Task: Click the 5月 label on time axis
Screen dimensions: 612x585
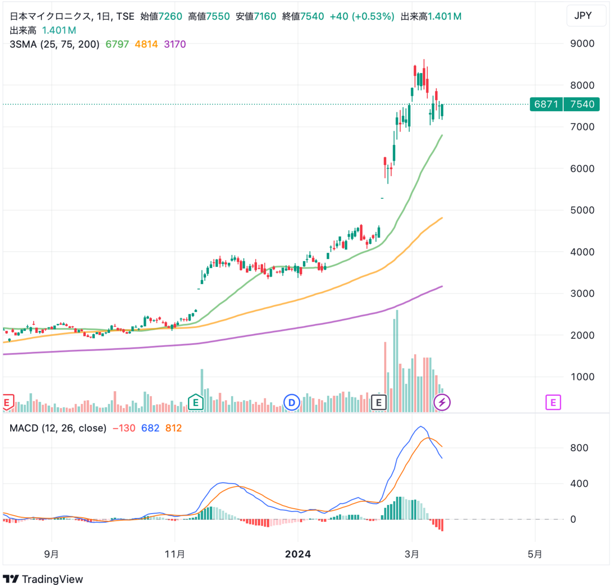Action: click(535, 554)
